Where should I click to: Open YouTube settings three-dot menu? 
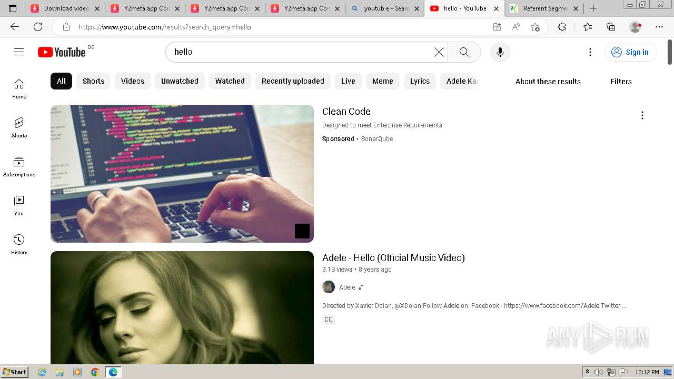(x=590, y=52)
